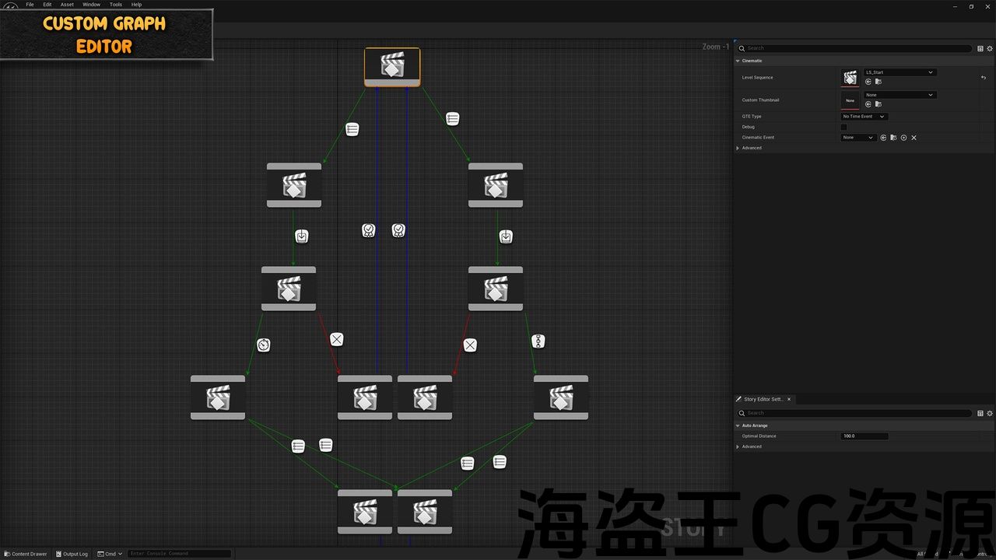This screenshot has height=560, width=996.
Task: Reset Level Sequence to default value
Action: click(983, 78)
